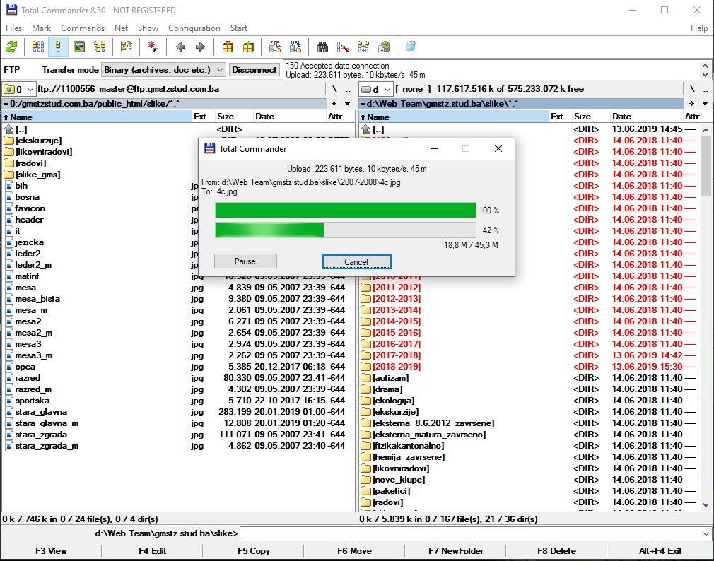Expand the command line history dropdown
Viewport: 714px width, 561px height.
click(x=706, y=533)
